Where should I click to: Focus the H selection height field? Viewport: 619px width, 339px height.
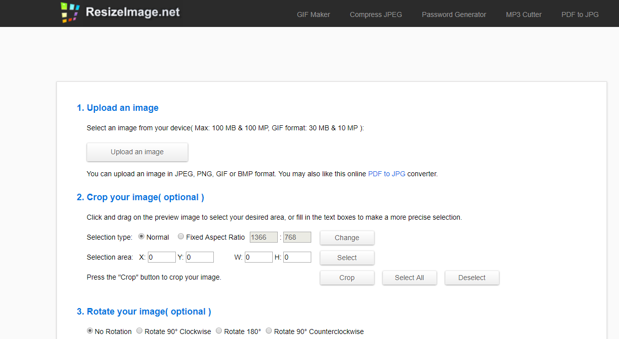297,257
